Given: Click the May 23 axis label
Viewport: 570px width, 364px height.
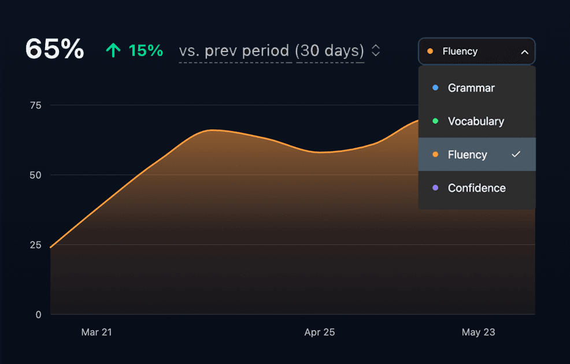Looking at the screenshot, I should click(478, 332).
